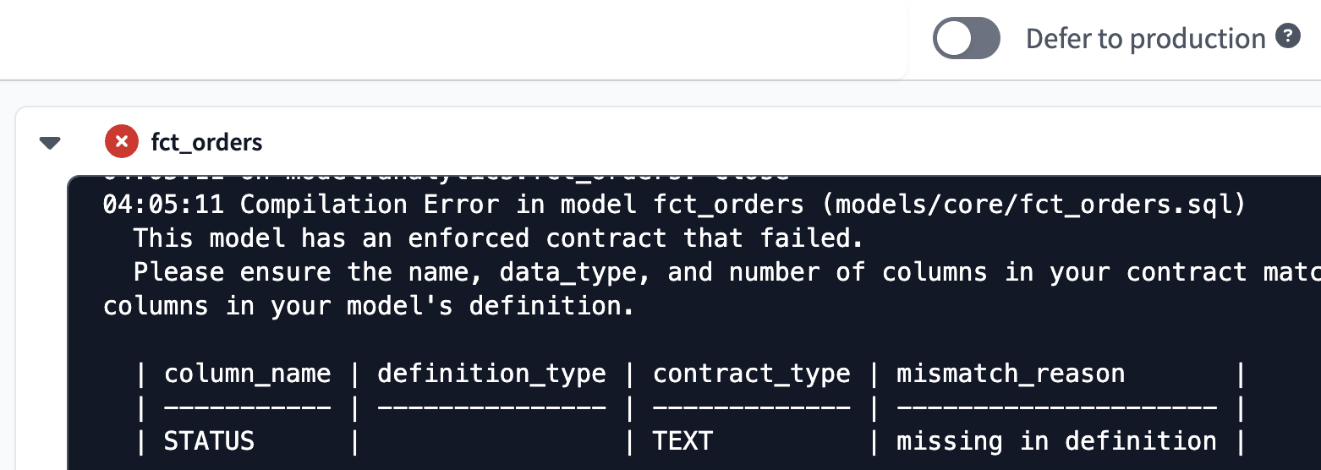The height and width of the screenshot is (470, 1321).
Task: Click the STATUS column name cell
Action: click(x=209, y=441)
